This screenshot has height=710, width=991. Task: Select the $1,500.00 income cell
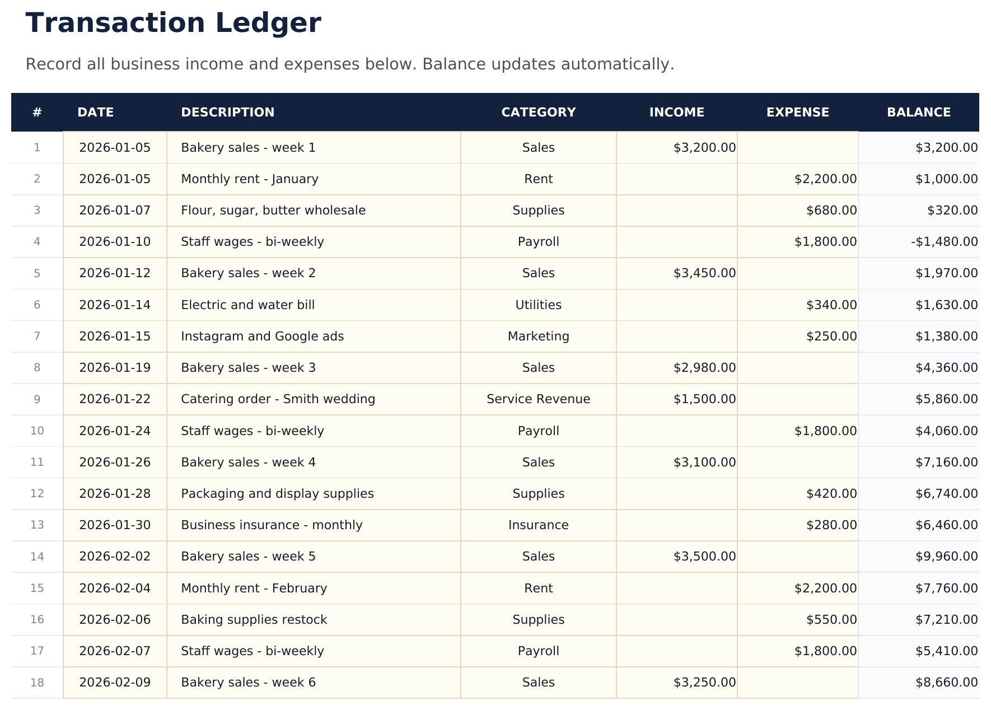(x=676, y=399)
